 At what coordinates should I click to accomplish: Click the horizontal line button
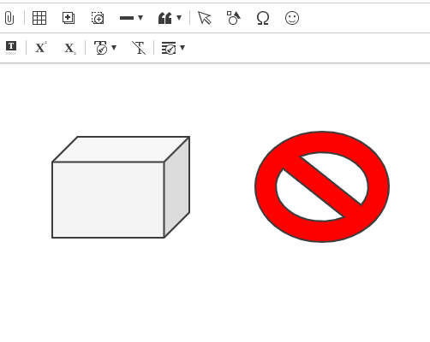pyautogui.click(x=127, y=18)
